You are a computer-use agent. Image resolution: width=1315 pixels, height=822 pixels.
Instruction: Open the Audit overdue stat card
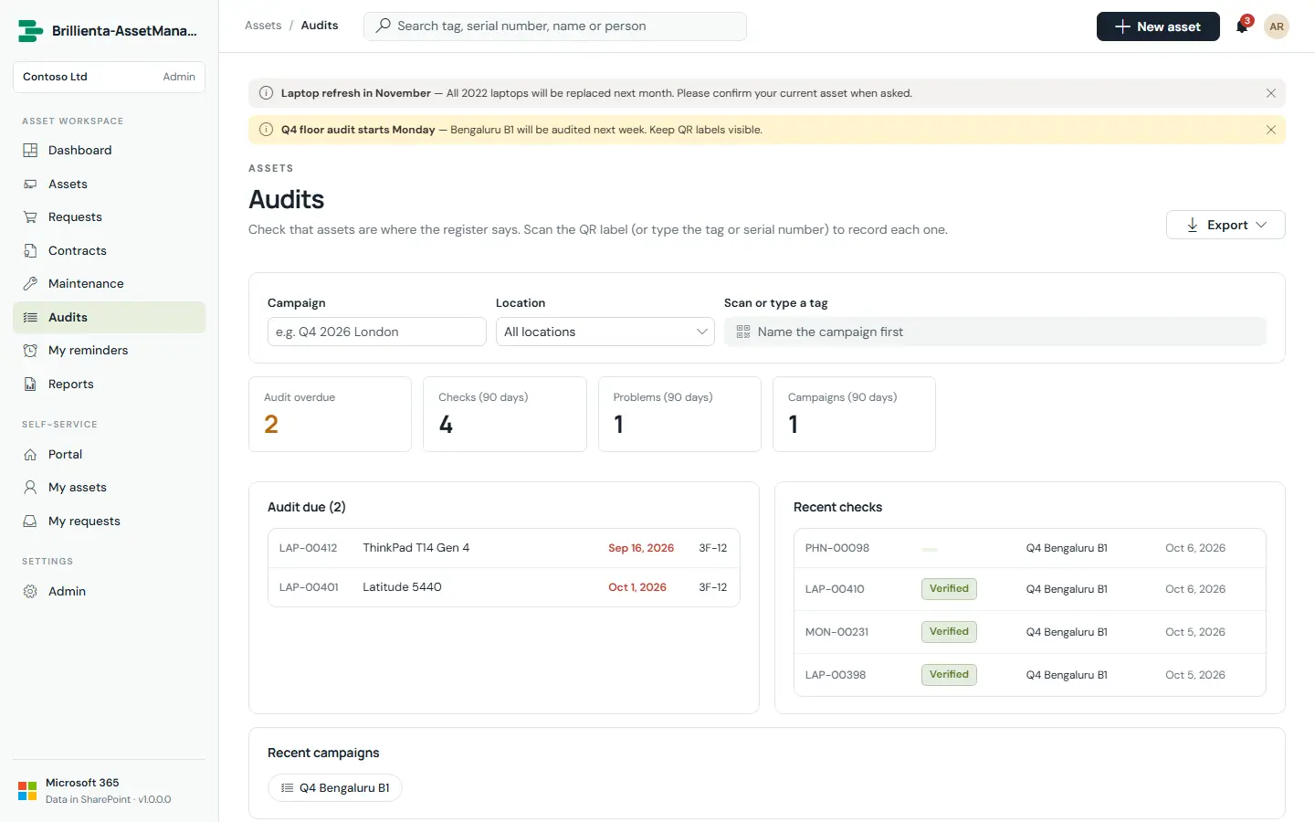tap(330, 414)
